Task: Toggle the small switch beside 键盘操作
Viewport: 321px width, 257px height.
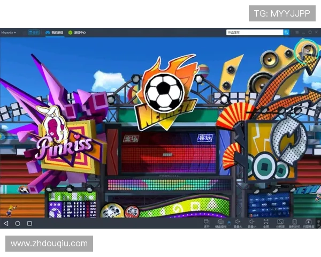Action: coord(230,221)
